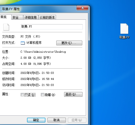Screen dimensions: 135x125
Task: Click the file type text FY 文件 (.FY)
Action: click(30, 37)
